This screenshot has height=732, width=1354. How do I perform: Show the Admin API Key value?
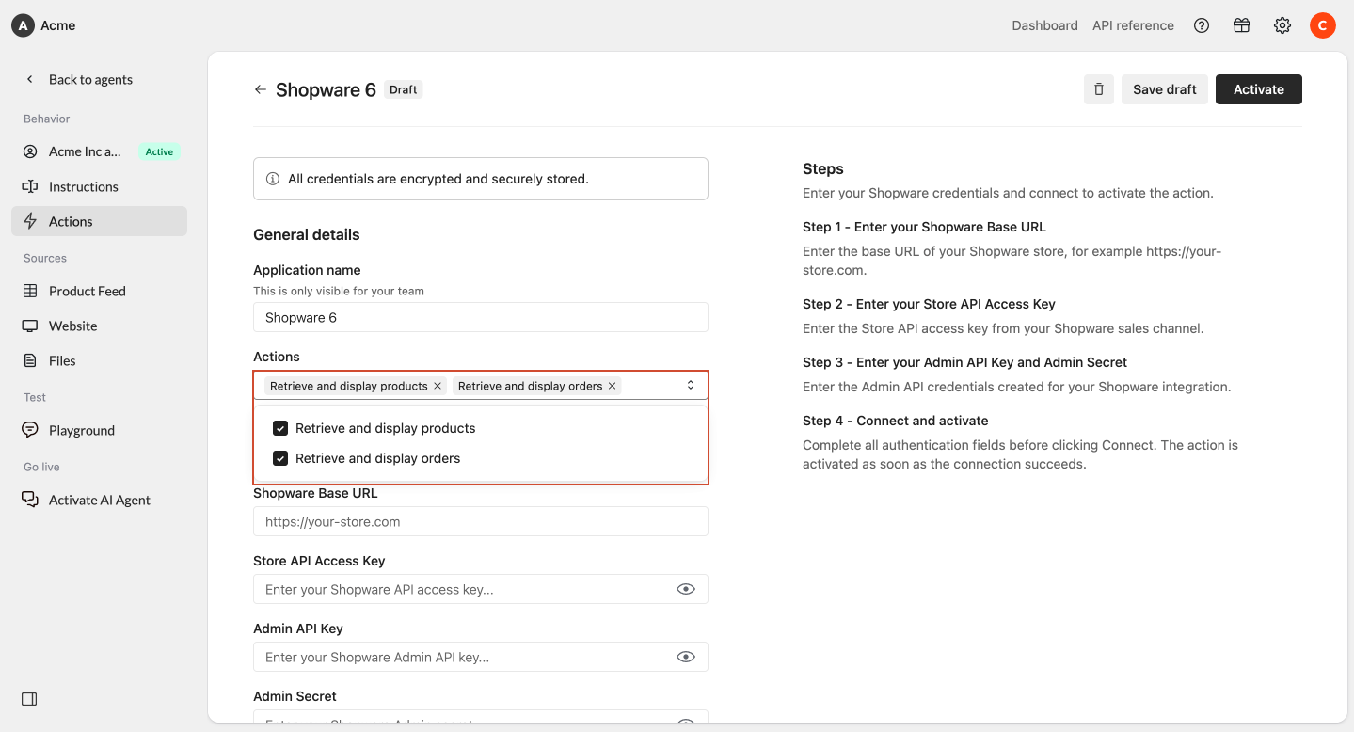(x=686, y=657)
